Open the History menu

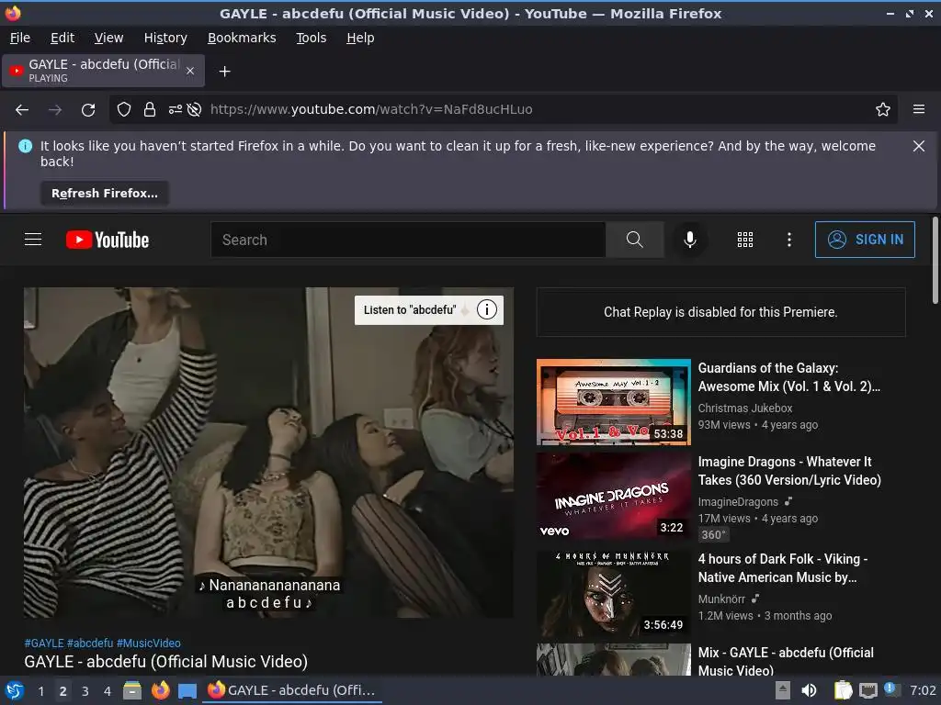click(165, 38)
